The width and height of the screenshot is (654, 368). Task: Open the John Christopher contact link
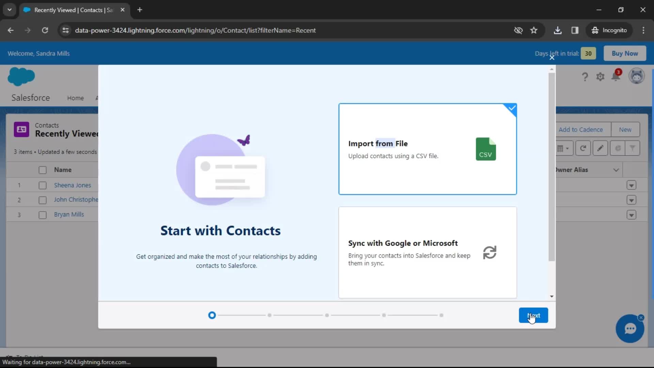76,200
